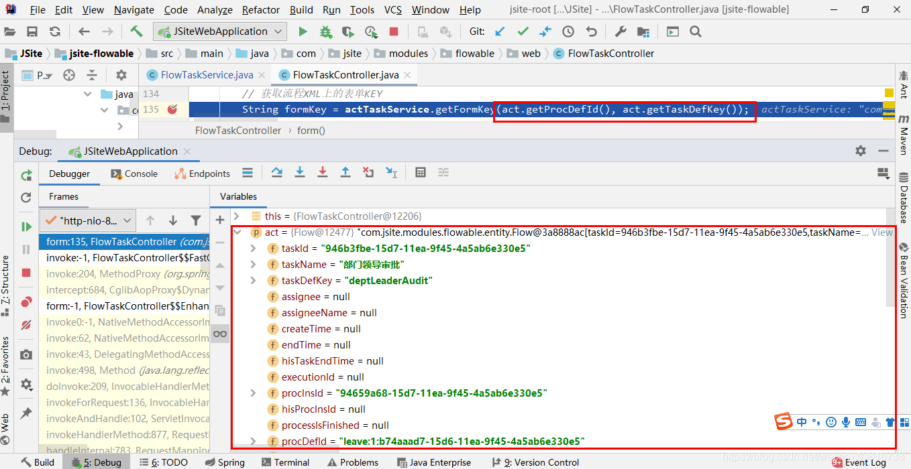Filter frames with the funnel icon
This screenshot has height=469, width=911.
pos(196,220)
